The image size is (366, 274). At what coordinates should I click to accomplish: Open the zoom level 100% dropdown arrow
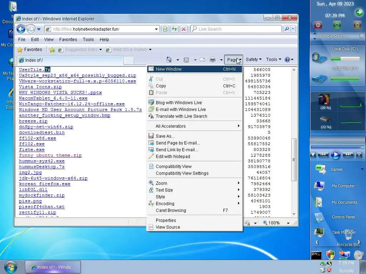288,223
